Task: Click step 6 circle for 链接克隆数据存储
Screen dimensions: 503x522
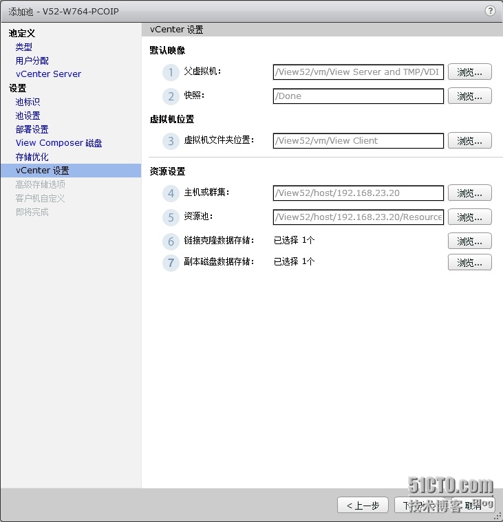Action: point(171,241)
